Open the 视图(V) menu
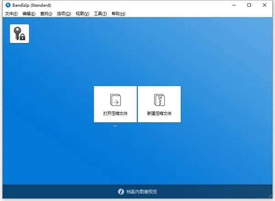 (82, 14)
